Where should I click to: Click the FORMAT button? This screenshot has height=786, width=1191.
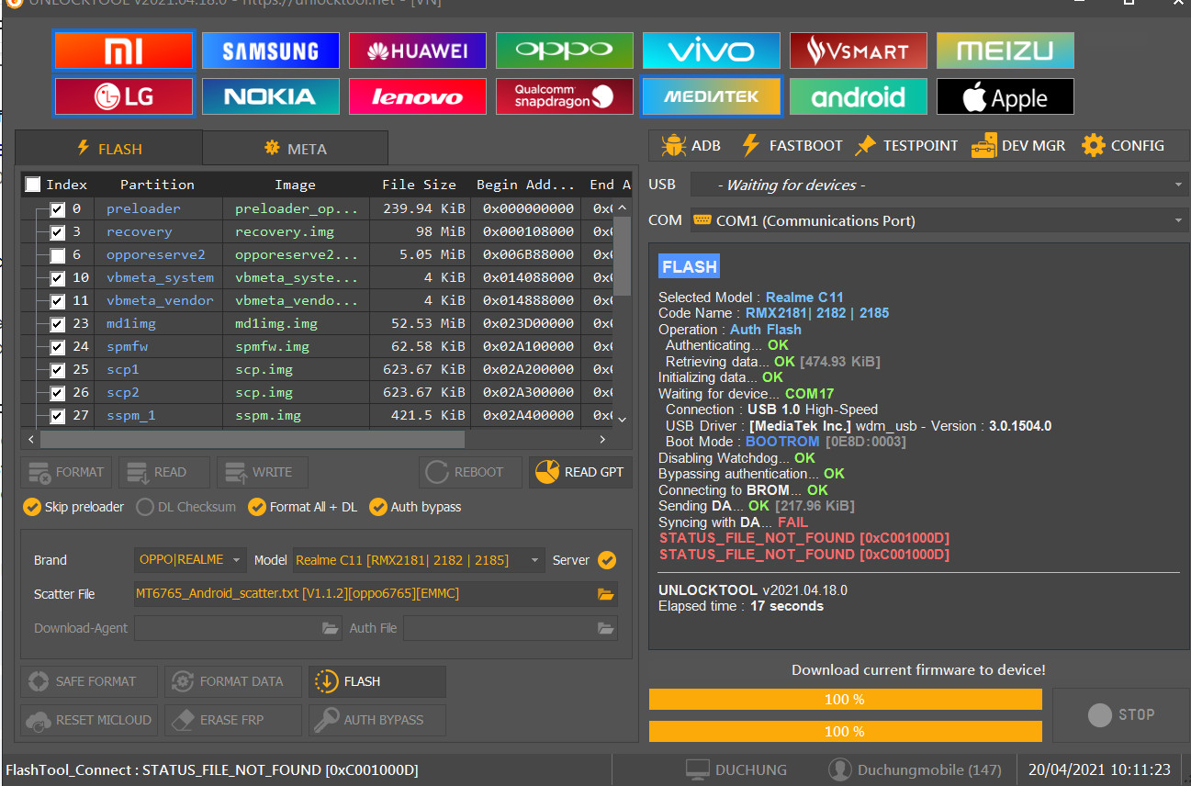pyautogui.click(x=66, y=472)
